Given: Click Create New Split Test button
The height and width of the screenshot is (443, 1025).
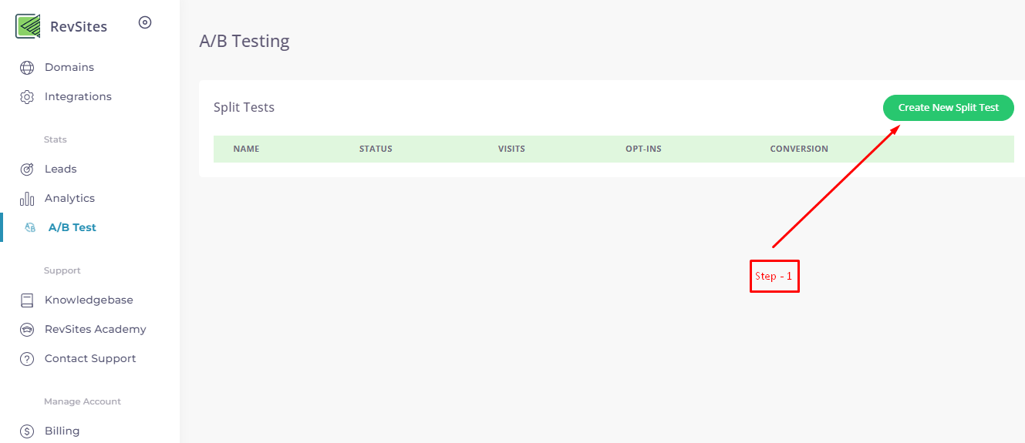Looking at the screenshot, I should point(949,108).
